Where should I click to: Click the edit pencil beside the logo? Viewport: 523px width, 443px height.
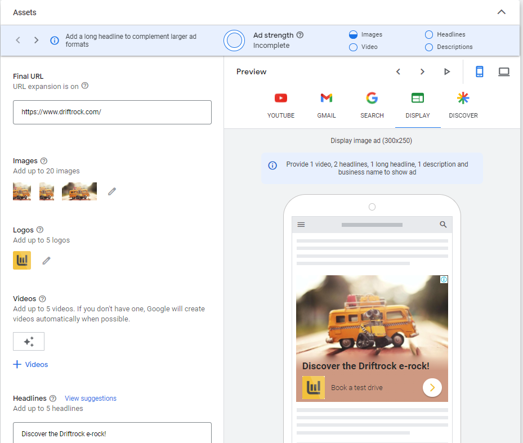point(46,261)
